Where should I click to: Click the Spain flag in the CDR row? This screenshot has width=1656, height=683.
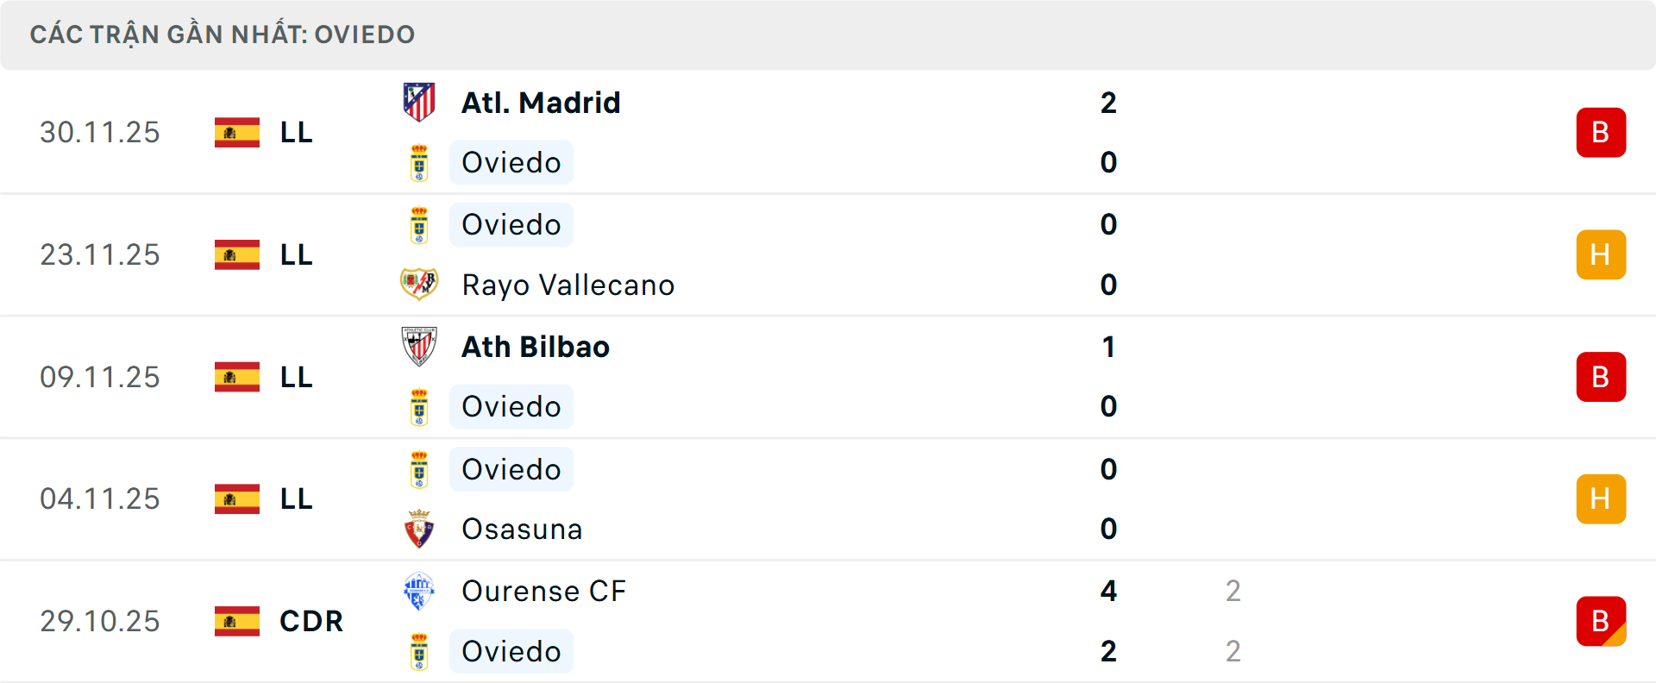[x=236, y=621]
